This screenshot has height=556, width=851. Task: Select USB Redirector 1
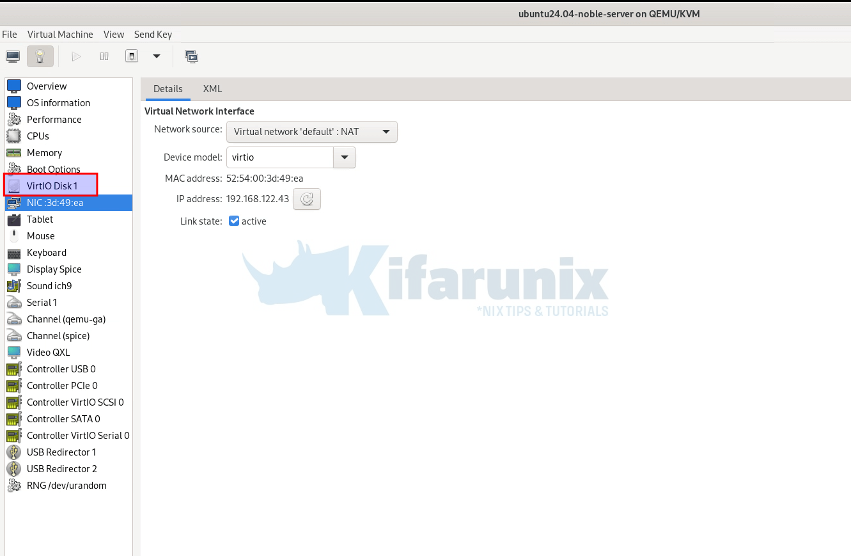pyautogui.click(x=69, y=452)
